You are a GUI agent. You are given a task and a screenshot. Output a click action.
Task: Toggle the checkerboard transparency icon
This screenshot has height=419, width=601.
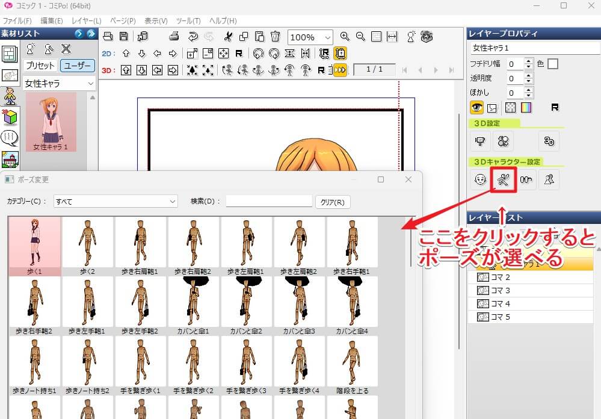511,107
